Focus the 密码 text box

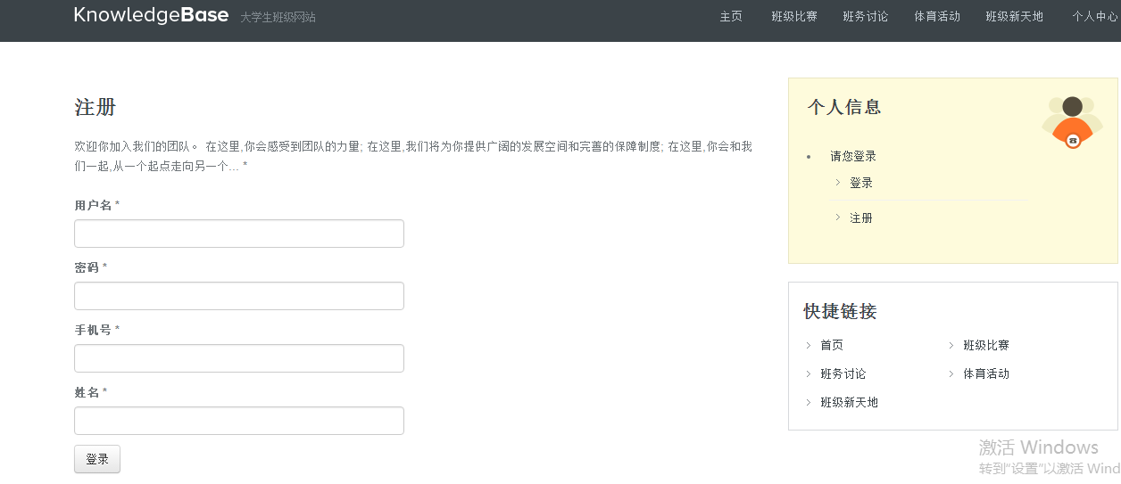(239, 296)
